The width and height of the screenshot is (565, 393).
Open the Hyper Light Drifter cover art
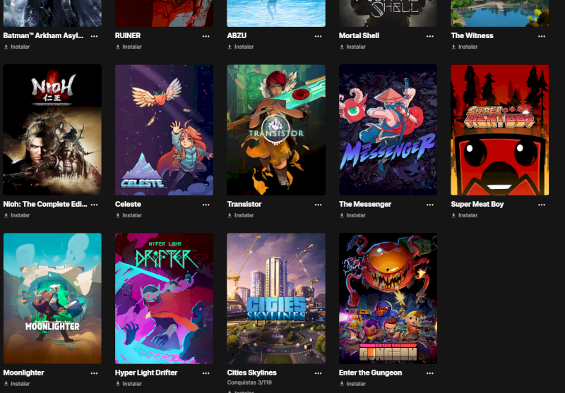[164, 298]
